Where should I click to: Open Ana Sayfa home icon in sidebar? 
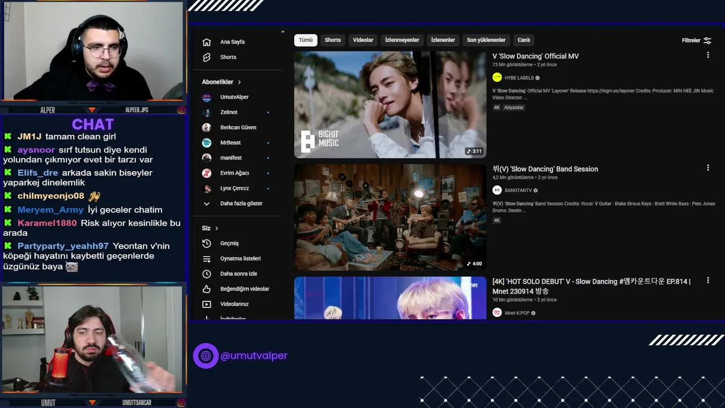pyautogui.click(x=207, y=42)
